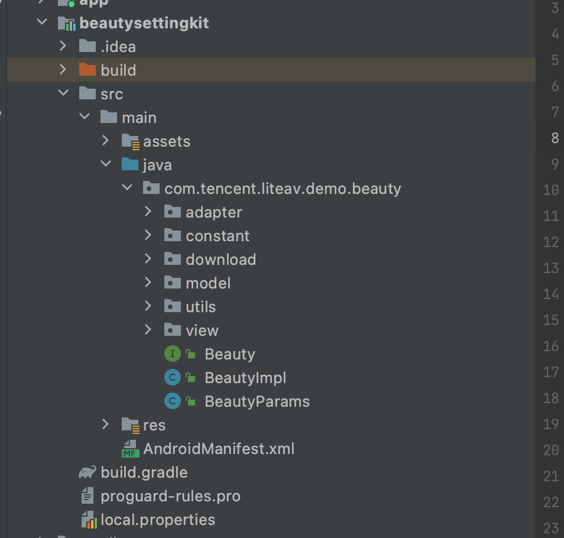The image size is (564, 538).
Task: Open the build.gradle file
Action: (x=144, y=473)
